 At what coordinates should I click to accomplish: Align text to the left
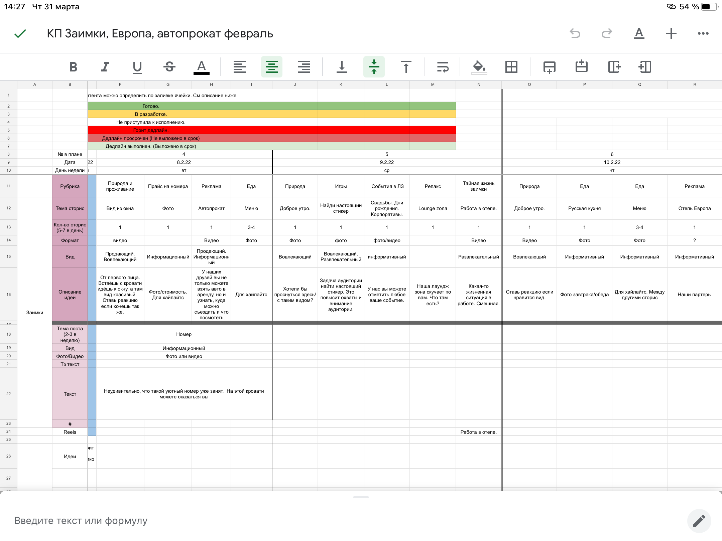tap(239, 67)
